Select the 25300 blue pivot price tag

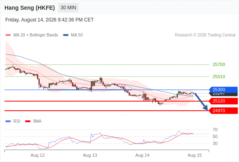(223, 90)
